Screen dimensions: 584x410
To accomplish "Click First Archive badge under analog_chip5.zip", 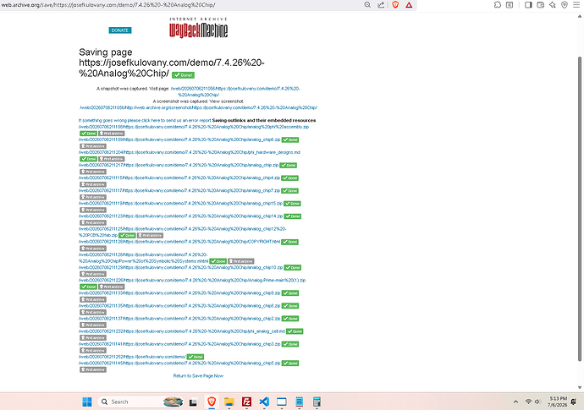I will point(93,369).
